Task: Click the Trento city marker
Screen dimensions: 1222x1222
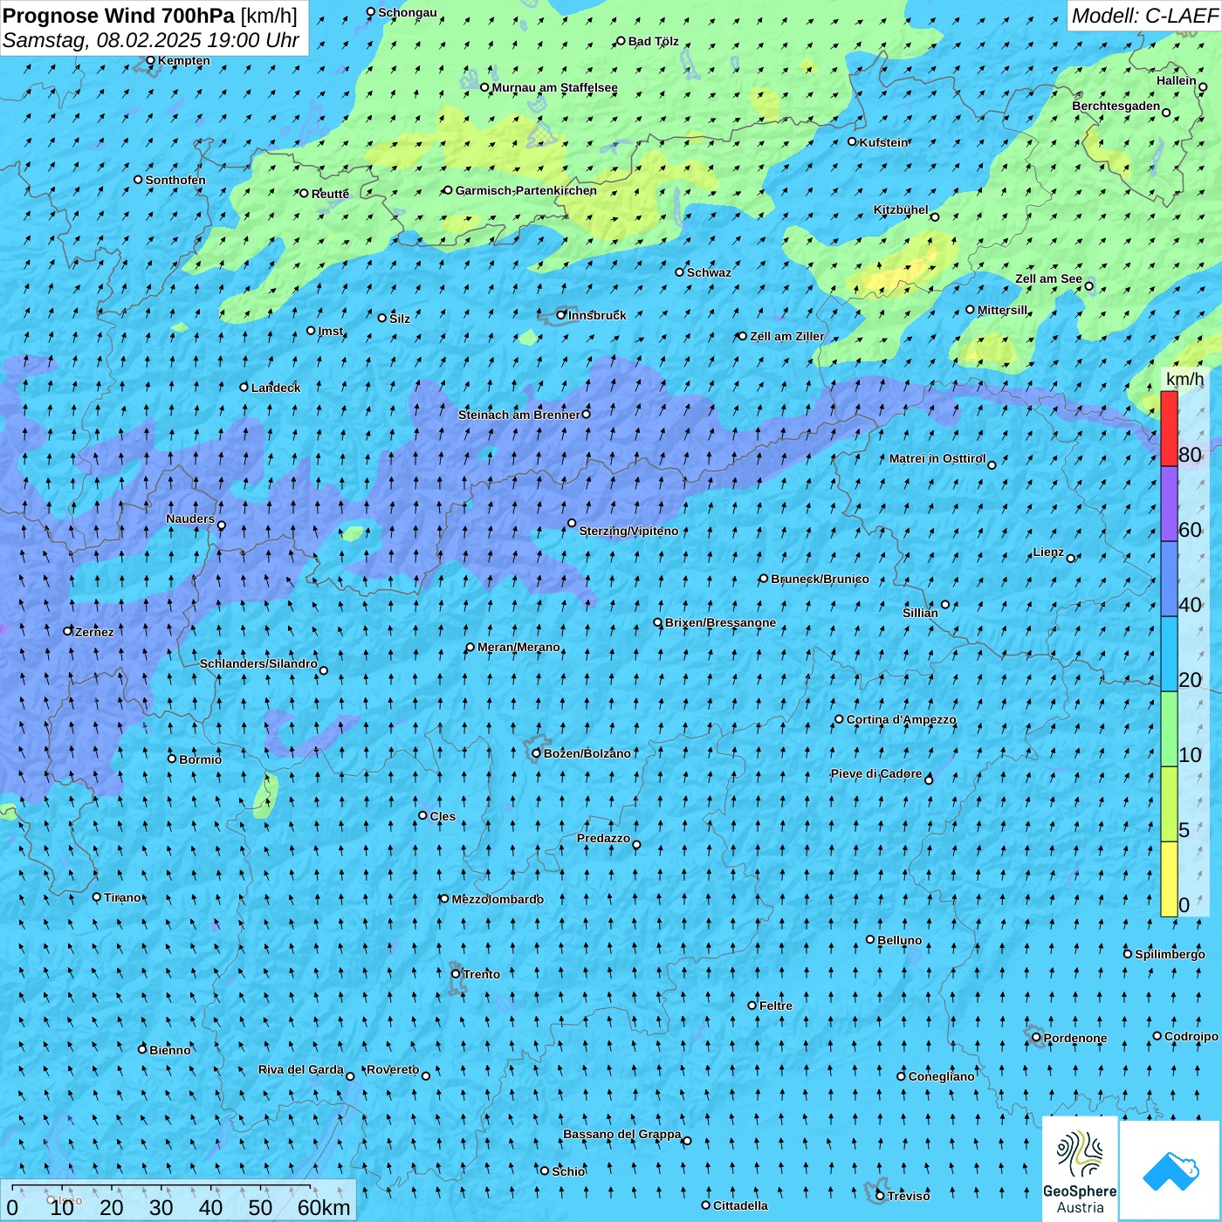Action: click(x=456, y=974)
